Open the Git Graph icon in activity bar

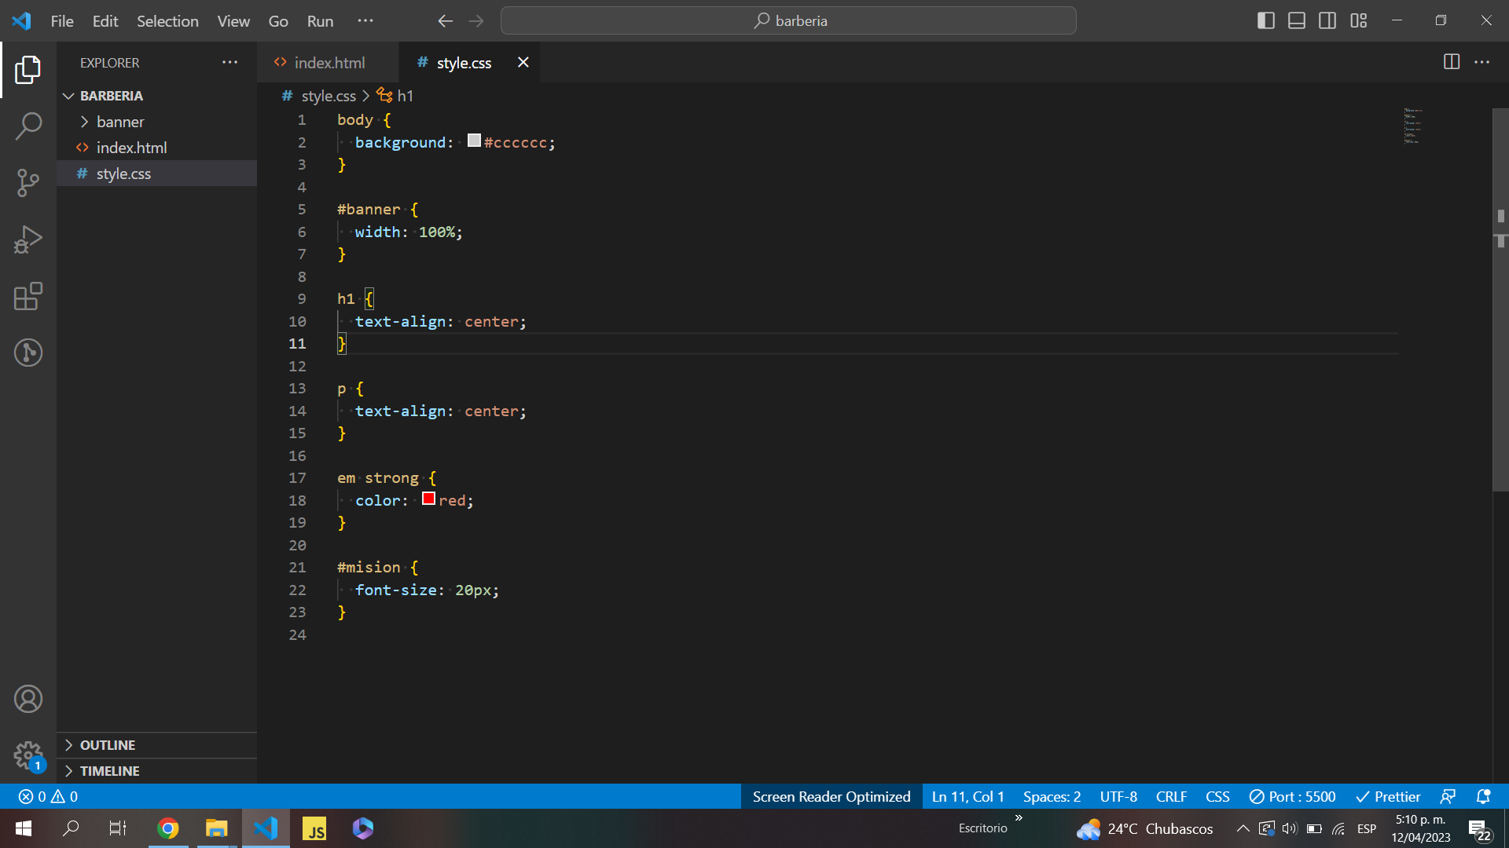[x=28, y=353]
